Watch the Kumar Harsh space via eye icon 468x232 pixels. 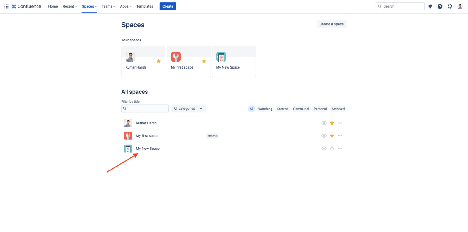(x=324, y=123)
